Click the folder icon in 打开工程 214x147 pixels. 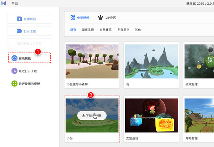coord(20,31)
